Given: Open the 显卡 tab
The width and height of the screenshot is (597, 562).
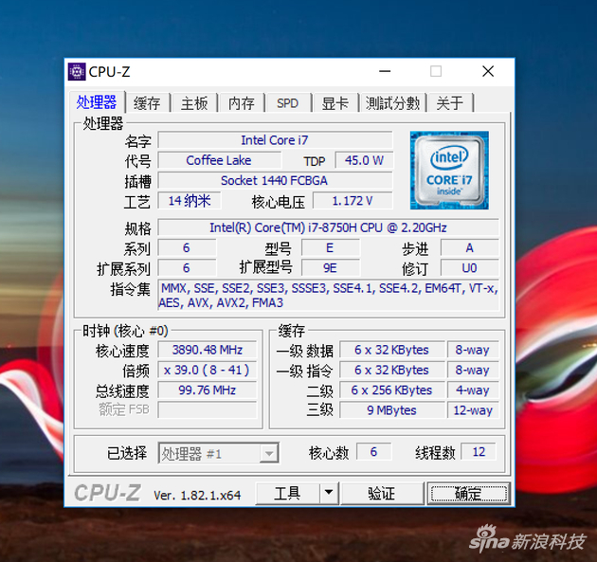Looking at the screenshot, I should point(335,103).
